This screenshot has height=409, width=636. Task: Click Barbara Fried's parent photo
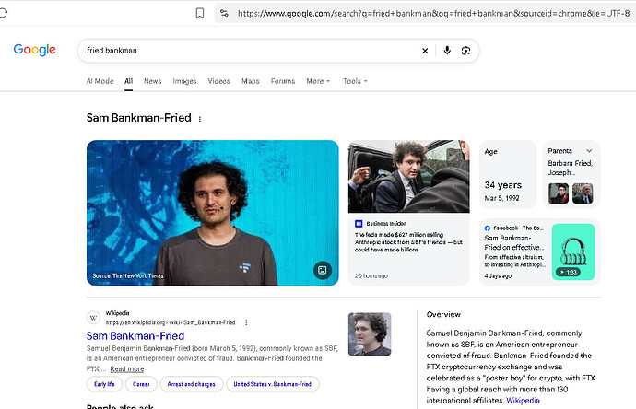pyautogui.click(x=559, y=193)
